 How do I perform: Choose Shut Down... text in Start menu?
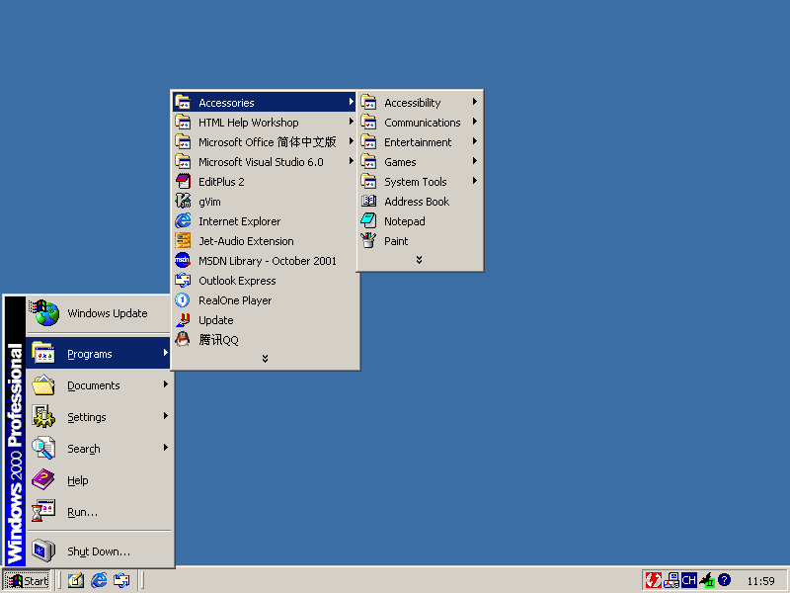coord(99,551)
